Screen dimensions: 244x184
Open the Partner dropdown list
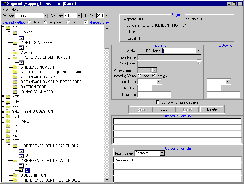click(x=45, y=16)
